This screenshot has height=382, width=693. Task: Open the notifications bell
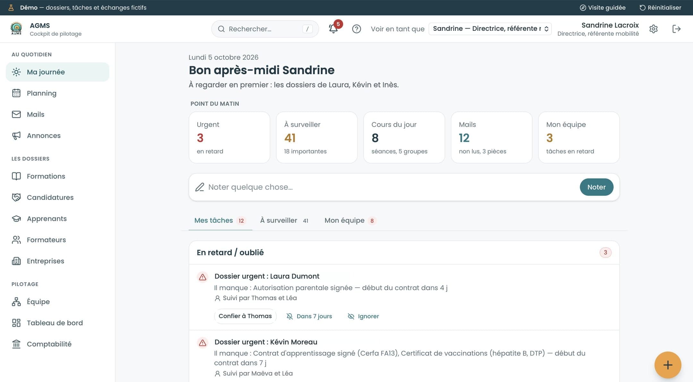coord(333,29)
